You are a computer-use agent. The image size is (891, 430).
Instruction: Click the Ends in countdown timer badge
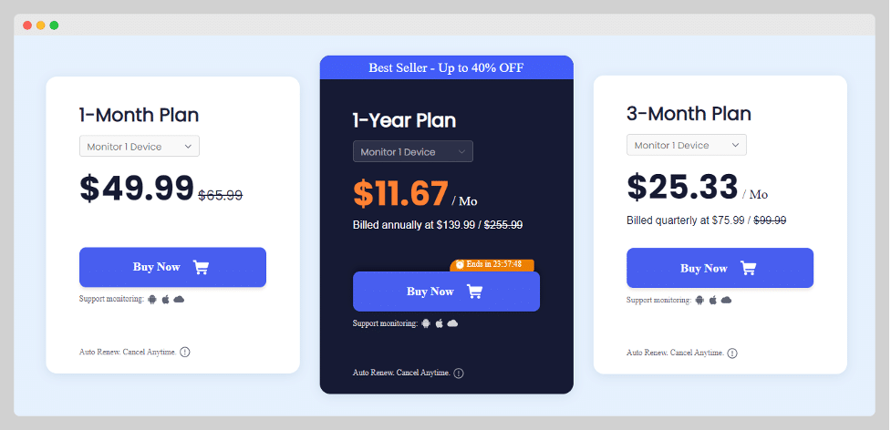coord(492,264)
